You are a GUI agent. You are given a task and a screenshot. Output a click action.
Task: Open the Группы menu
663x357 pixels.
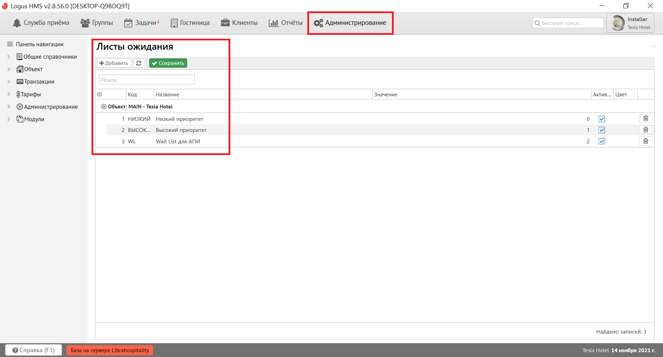(97, 23)
